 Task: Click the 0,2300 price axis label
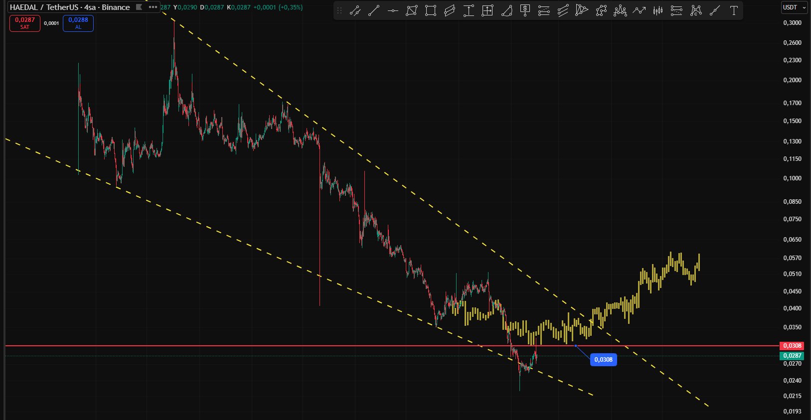click(x=793, y=60)
